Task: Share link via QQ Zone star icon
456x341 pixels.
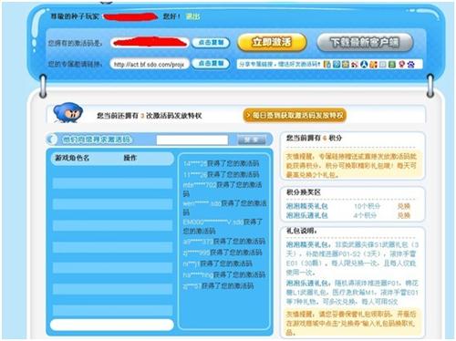Action: (346, 64)
